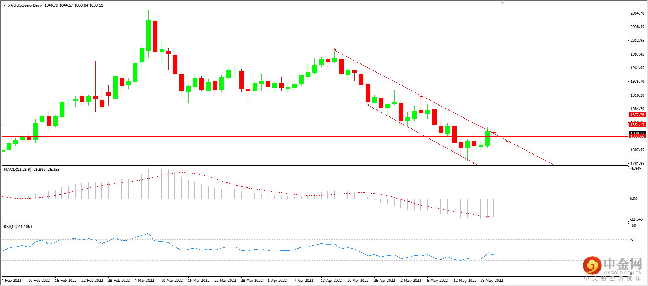The width and height of the screenshot is (648, 286).
Task: Click the RSI scale value 100
Action: click(x=633, y=226)
